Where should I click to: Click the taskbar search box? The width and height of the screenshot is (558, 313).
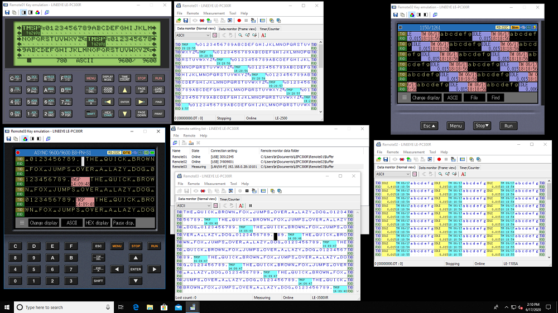coord(64,307)
